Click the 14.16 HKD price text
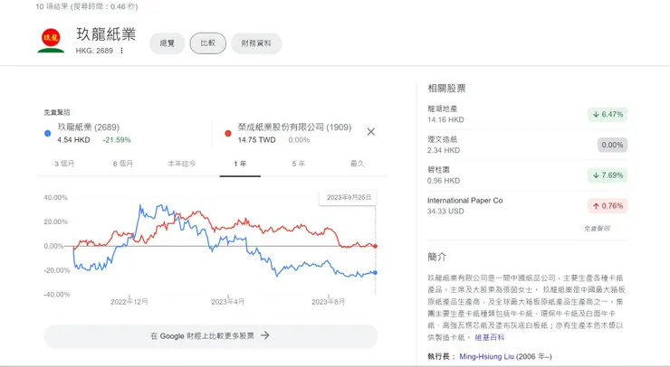This screenshot has width=670, height=367. click(x=445, y=120)
